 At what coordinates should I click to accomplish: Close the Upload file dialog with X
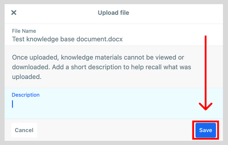[x=14, y=13]
